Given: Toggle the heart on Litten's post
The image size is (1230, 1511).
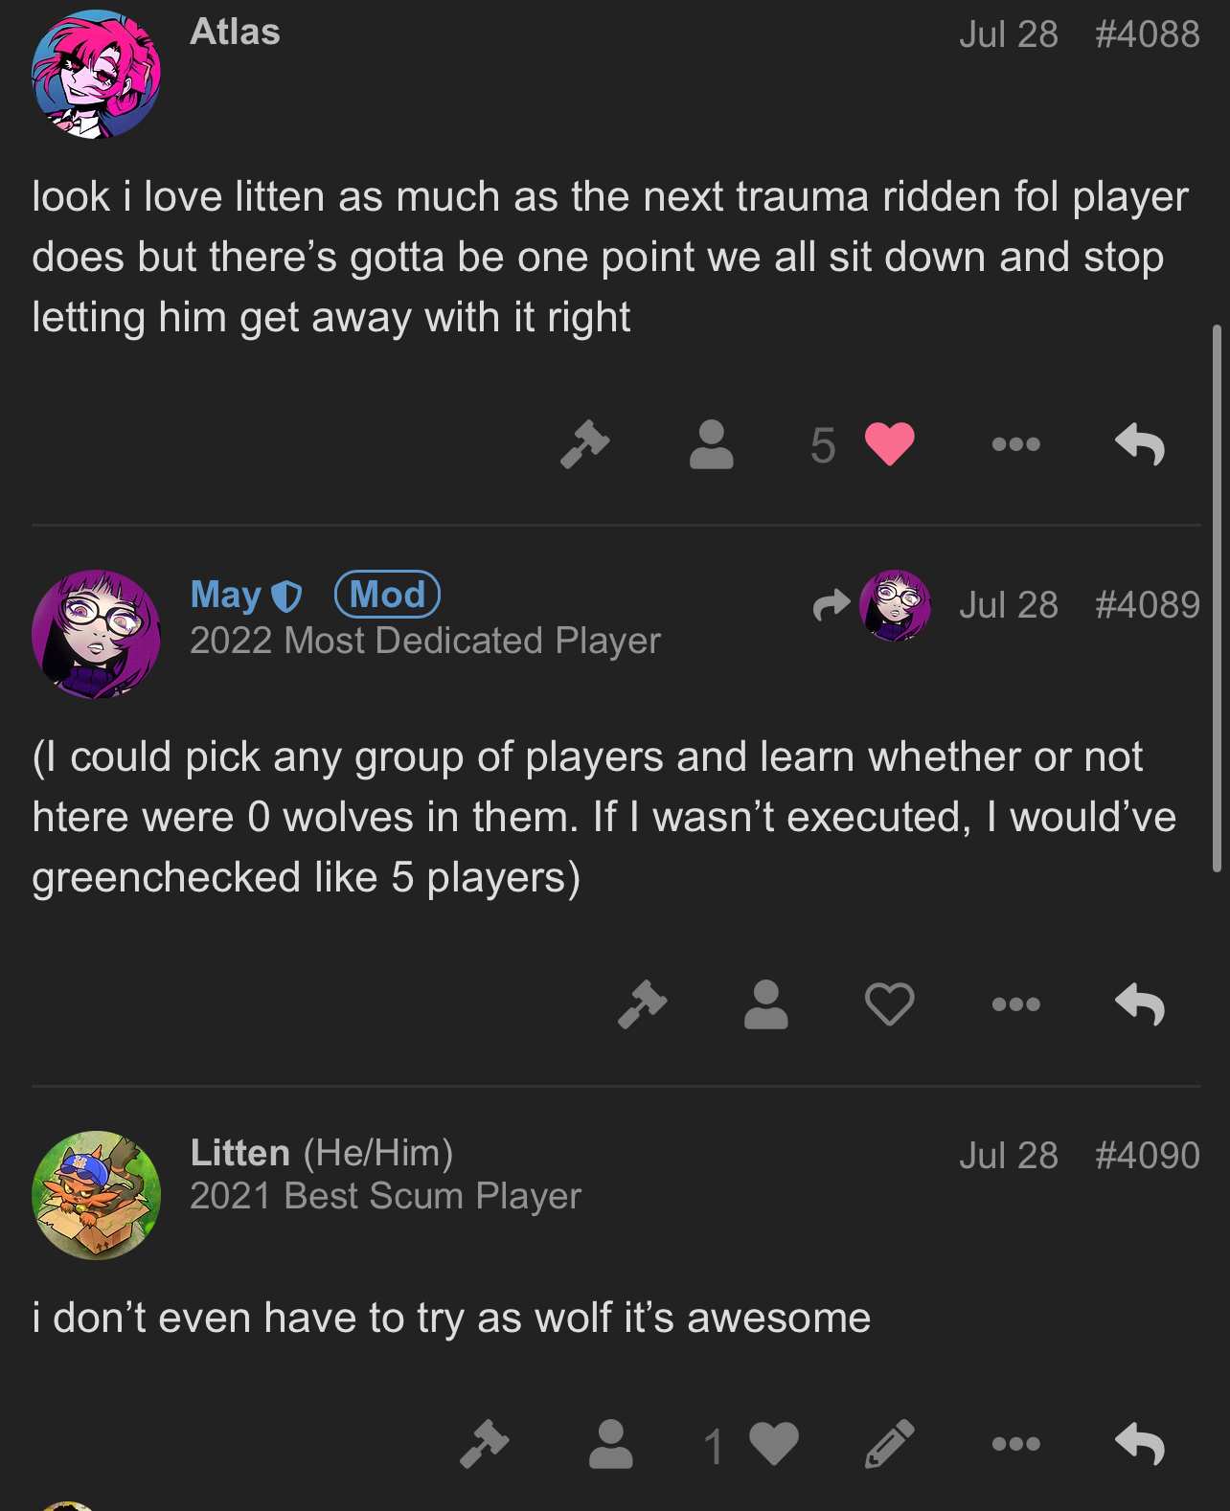Looking at the screenshot, I should (773, 1444).
